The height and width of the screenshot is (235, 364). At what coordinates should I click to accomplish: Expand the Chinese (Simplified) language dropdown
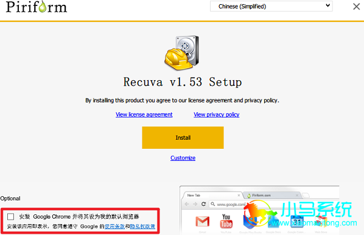click(x=271, y=6)
